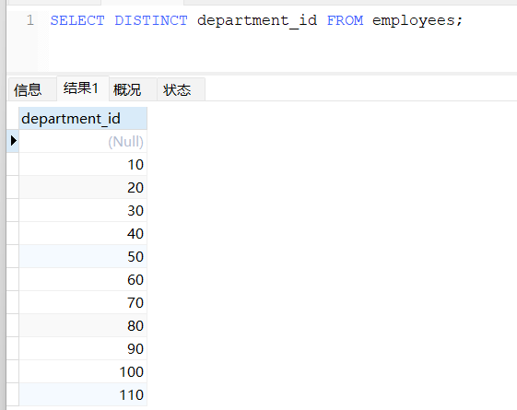517x410 pixels.
Task: Select the 状态 tab
Action: point(181,89)
